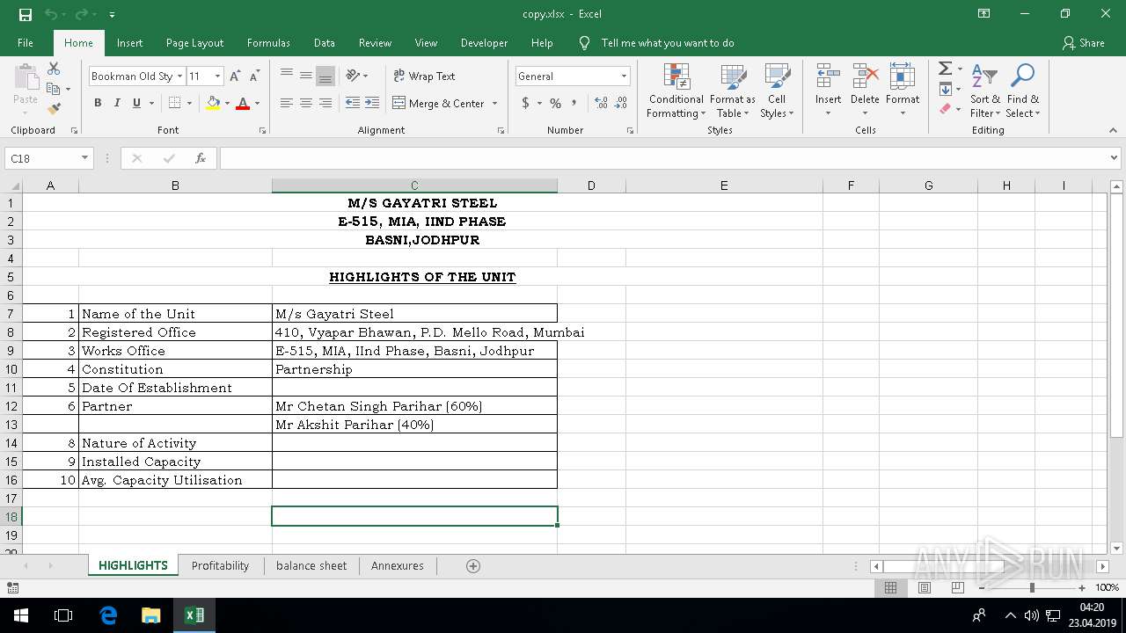Toggle Underline formatting
This screenshot has width=1126, height=633.
pos(136,103)
